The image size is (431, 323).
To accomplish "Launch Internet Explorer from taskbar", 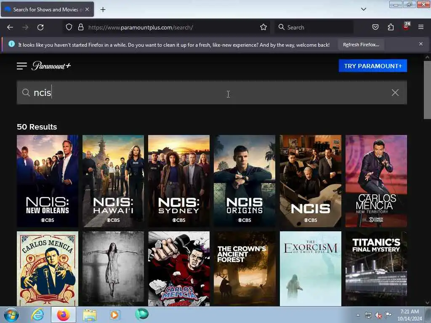I will pyautogui.click(x=37, y=315).
